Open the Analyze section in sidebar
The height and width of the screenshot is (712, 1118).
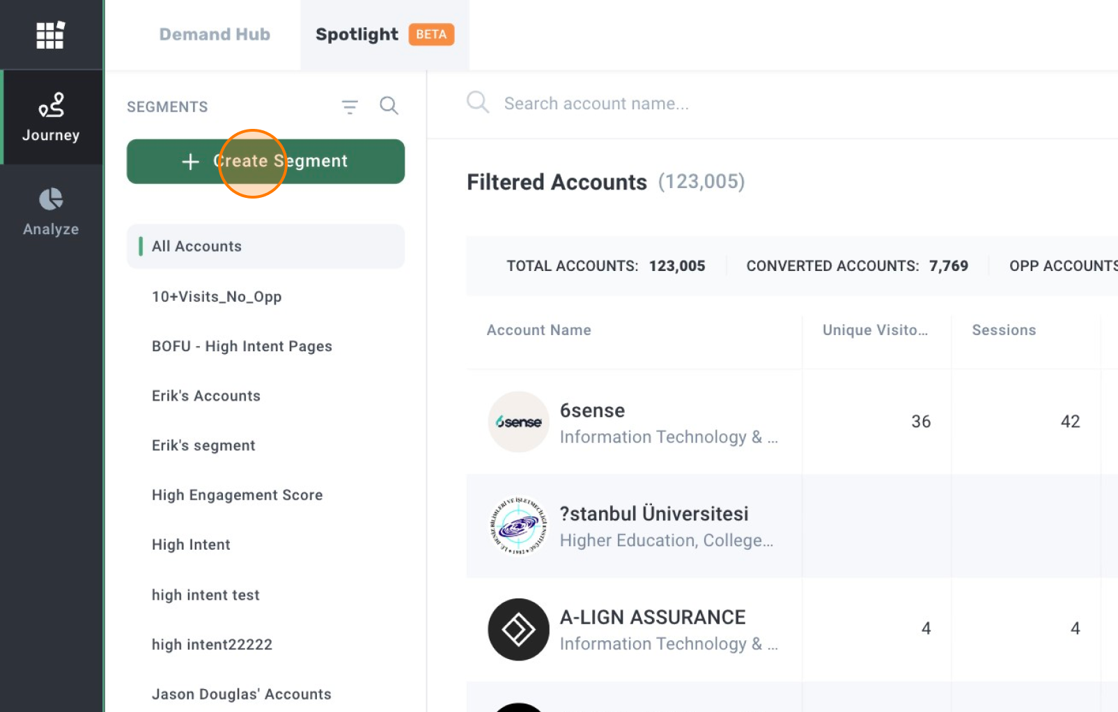(x=51, y=212)
